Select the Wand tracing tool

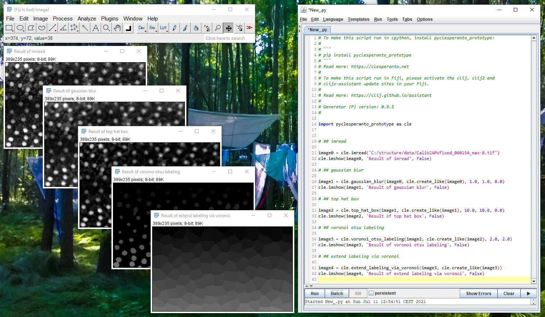pyautogui.click(x=85, y=28)
